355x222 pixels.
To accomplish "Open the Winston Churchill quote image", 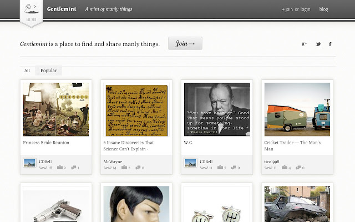I will 217,109.
